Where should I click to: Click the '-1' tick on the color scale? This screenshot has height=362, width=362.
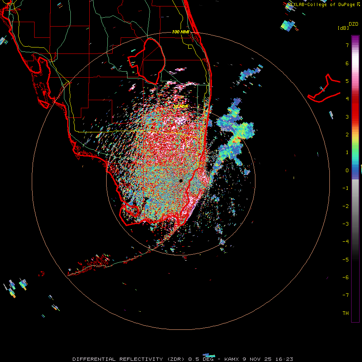[346, 188]
